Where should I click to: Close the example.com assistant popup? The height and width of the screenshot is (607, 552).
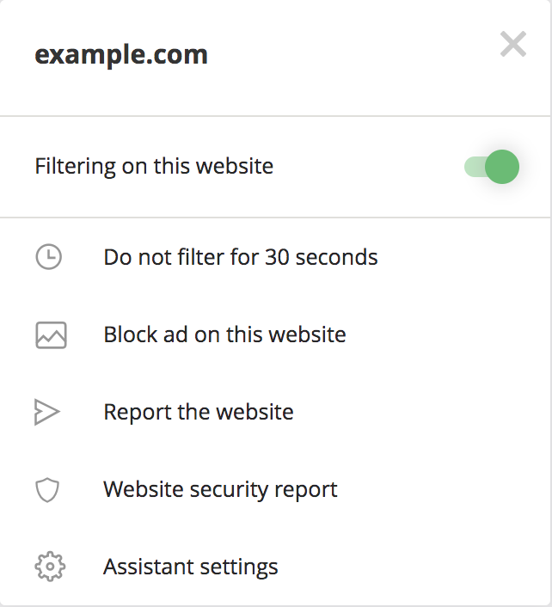(513, 45)
